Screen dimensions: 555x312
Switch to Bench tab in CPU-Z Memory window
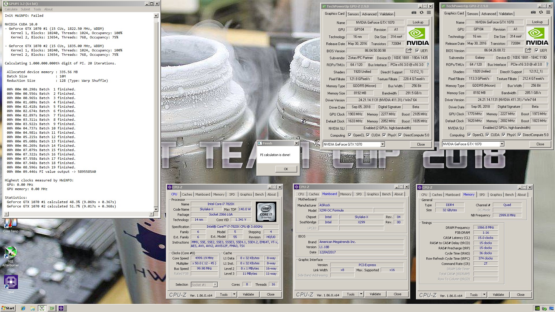coord(510,195)
